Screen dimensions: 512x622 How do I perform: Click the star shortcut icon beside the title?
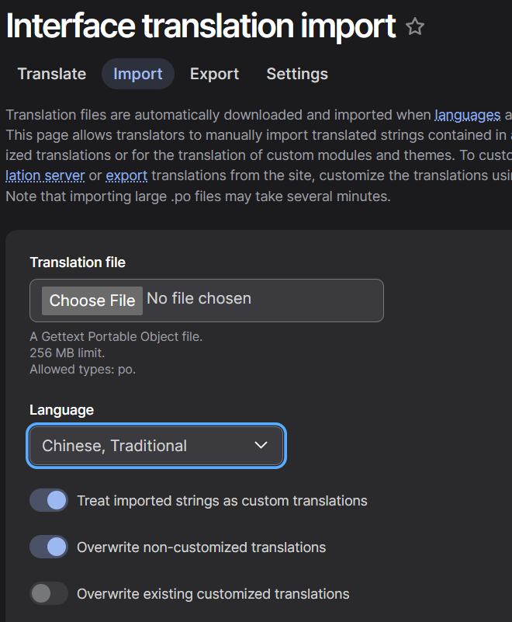[x=415, y=27]
